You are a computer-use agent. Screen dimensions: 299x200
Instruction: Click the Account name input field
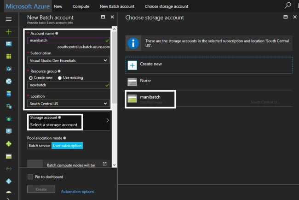coord(69,41)
